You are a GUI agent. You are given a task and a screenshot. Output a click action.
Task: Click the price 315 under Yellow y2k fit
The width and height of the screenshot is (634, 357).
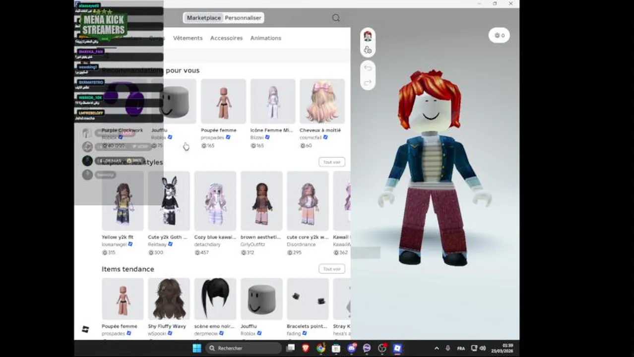pos(109,252)
